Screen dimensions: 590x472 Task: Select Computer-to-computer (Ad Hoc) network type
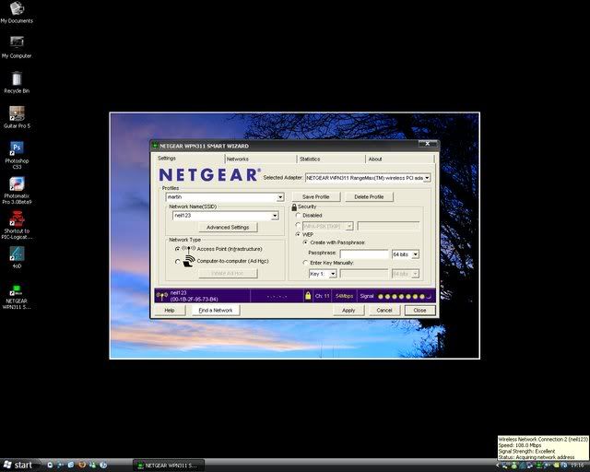point(178,262)
